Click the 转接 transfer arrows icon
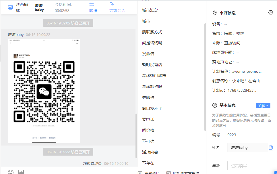 click(92, 4)
